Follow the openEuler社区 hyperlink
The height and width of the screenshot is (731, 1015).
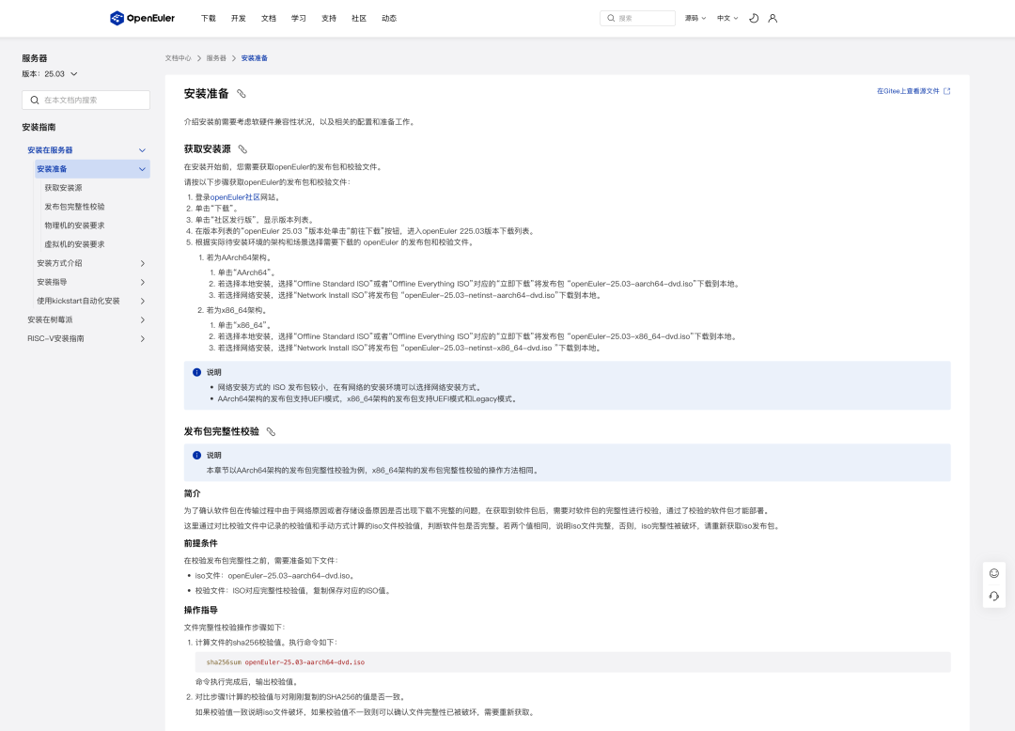pyautogui.click(x=235, y=197)
